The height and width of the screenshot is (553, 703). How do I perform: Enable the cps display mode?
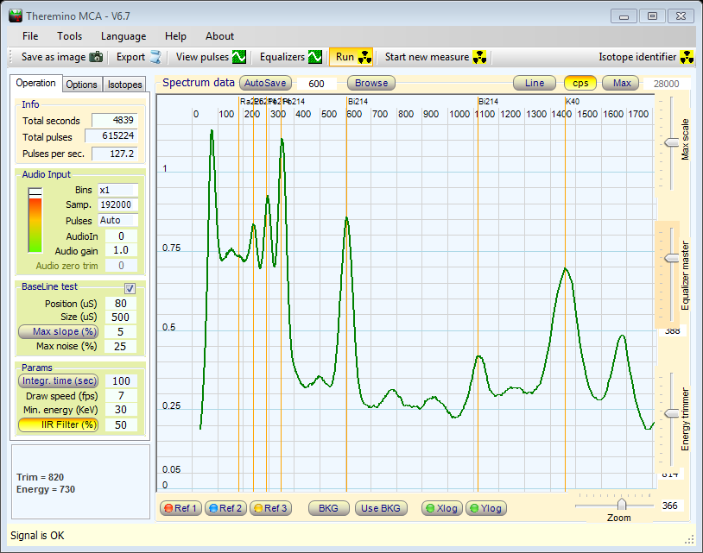pos(579,84)
